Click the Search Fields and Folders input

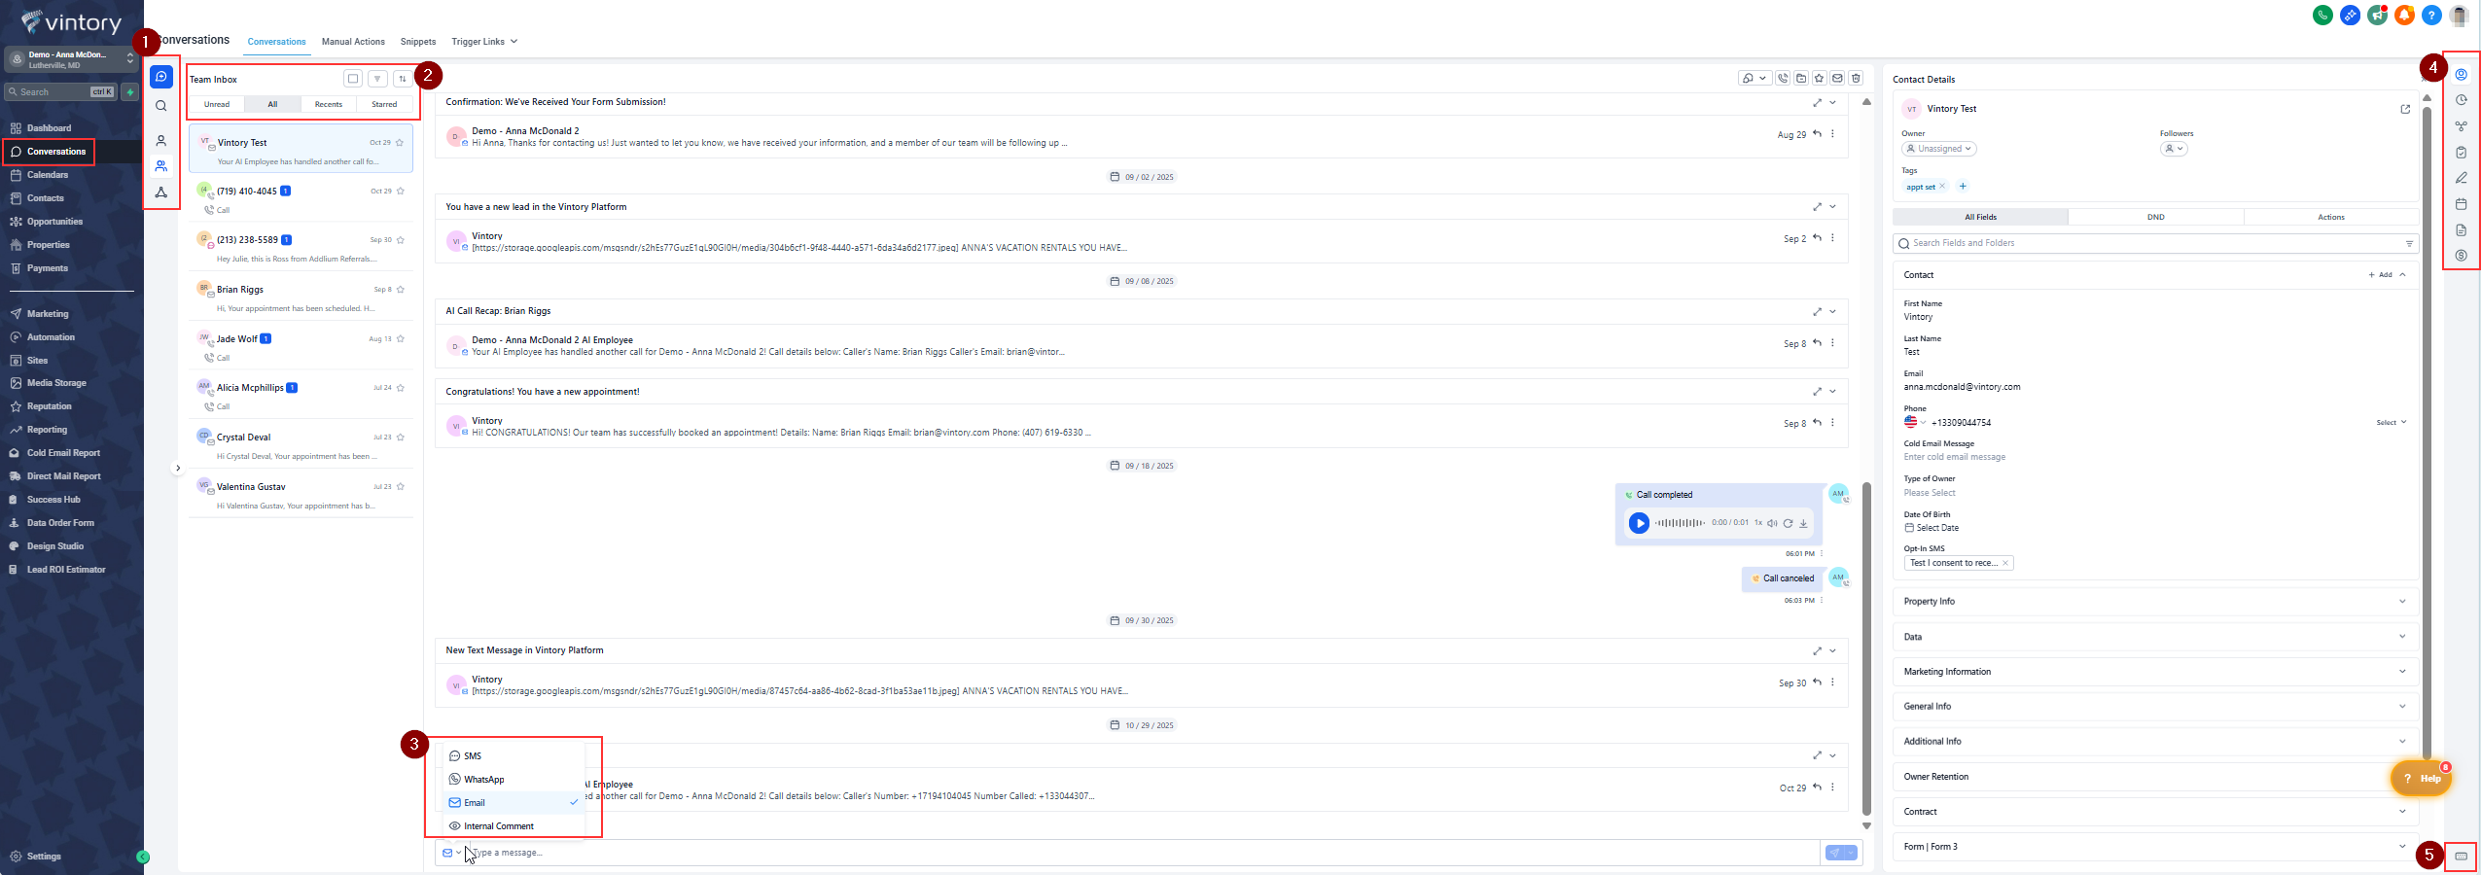coord(2149,243)
